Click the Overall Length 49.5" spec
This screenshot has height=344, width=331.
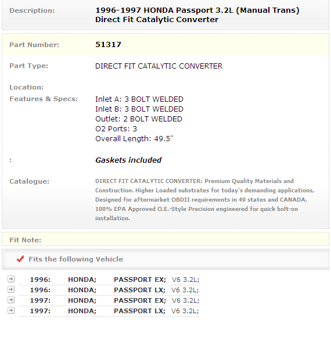134,139
